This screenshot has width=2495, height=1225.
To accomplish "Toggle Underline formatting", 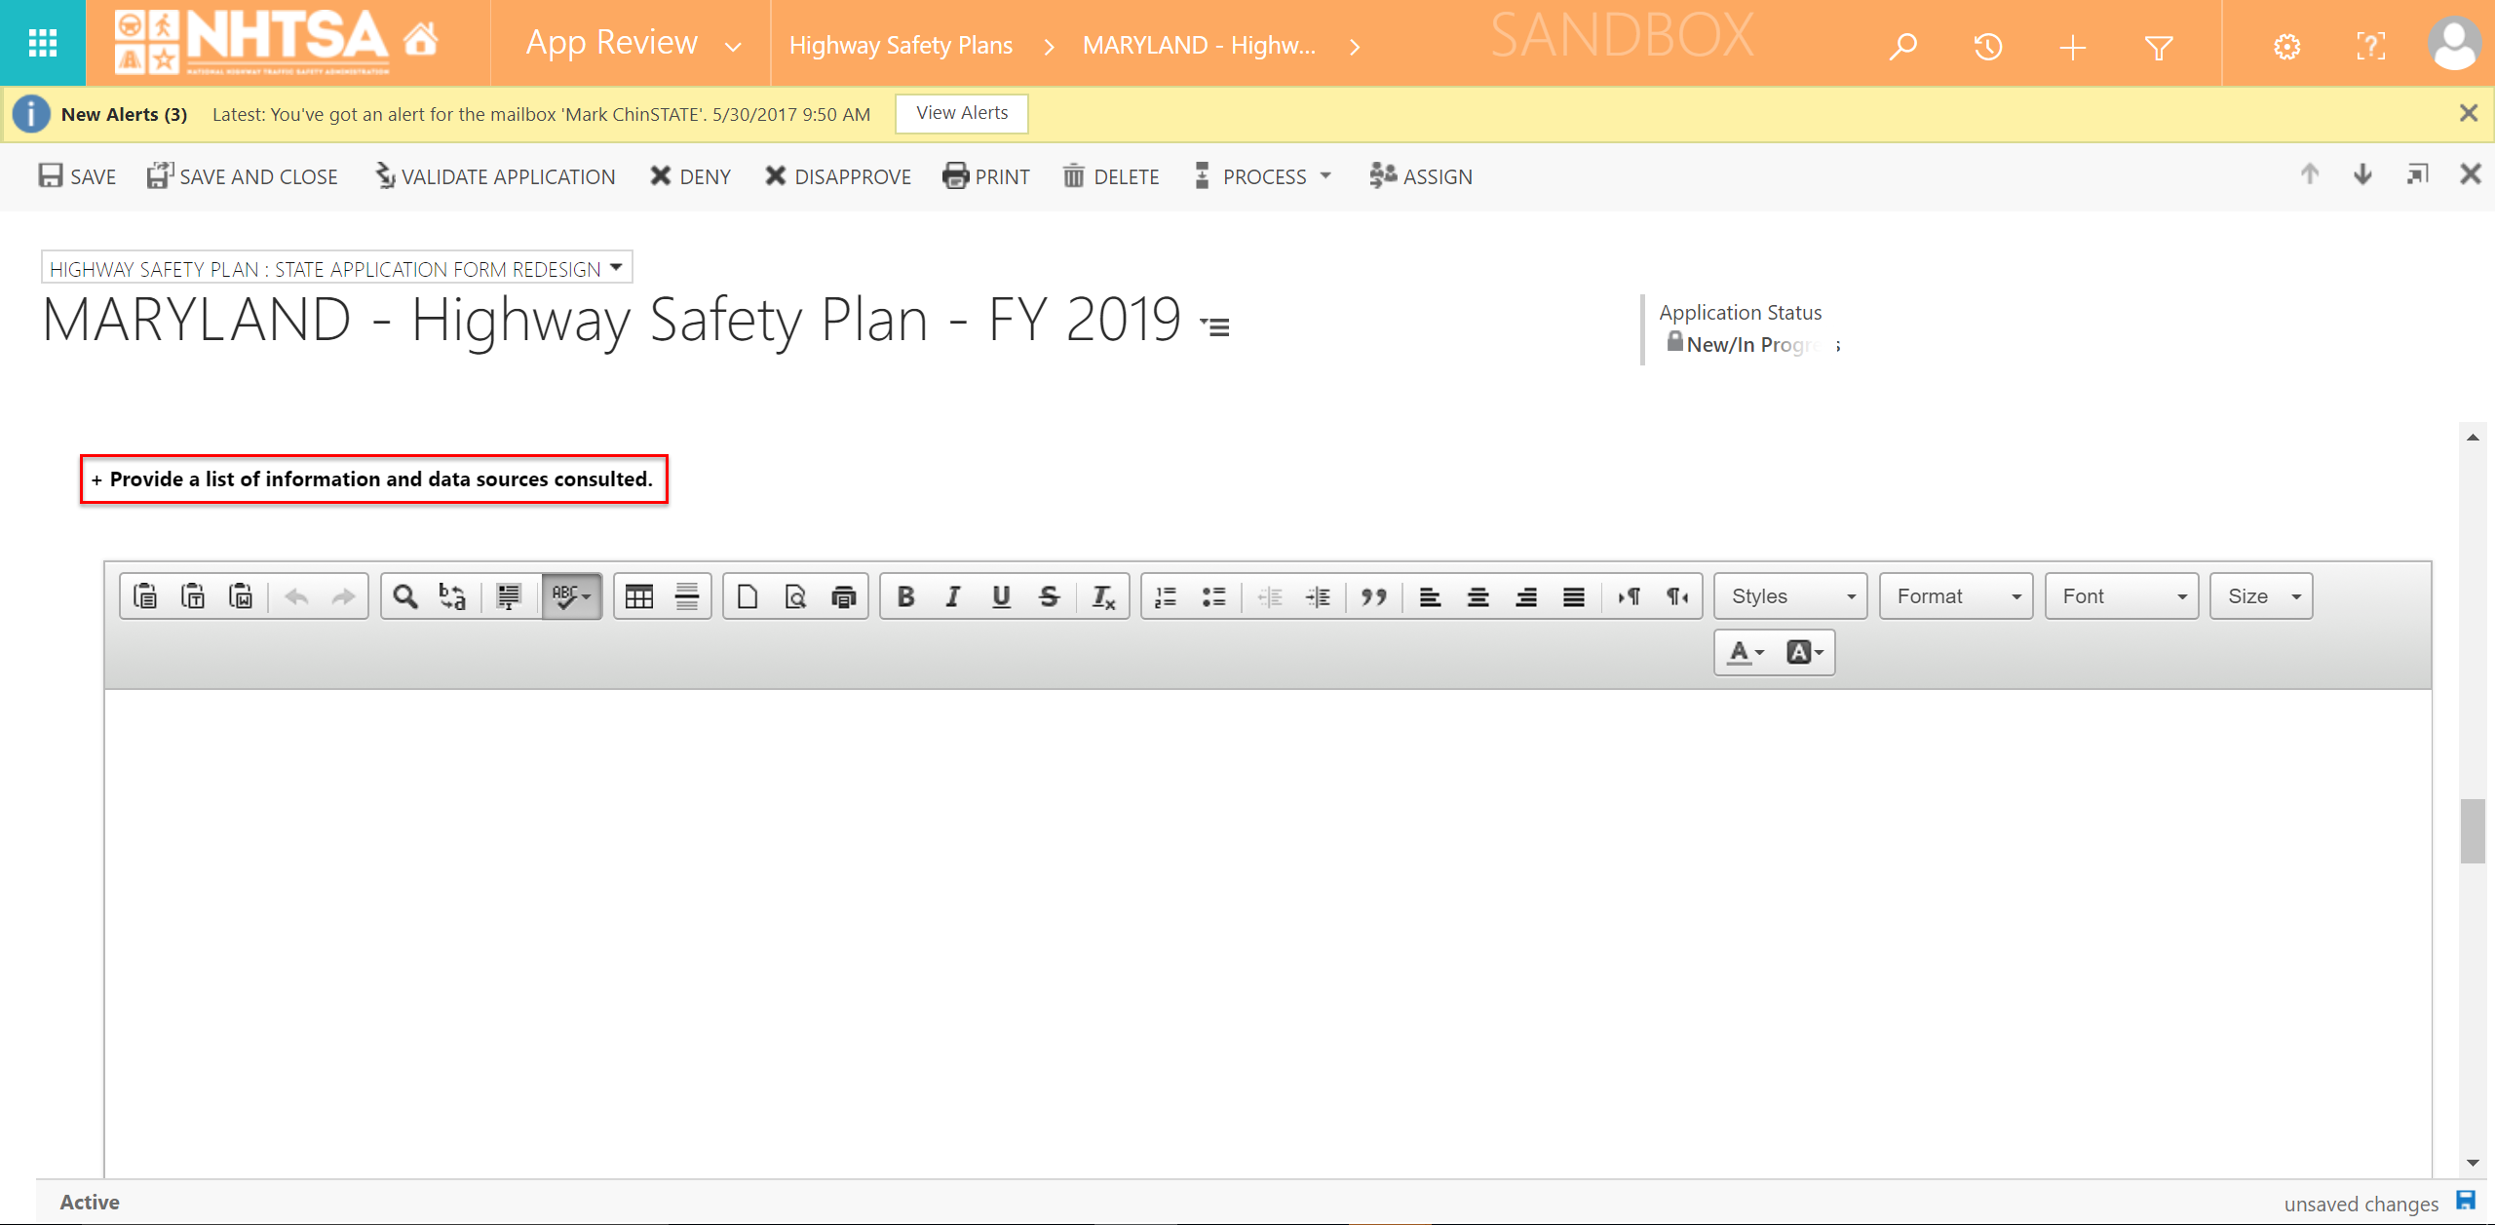I will [x=1001, y=596].
